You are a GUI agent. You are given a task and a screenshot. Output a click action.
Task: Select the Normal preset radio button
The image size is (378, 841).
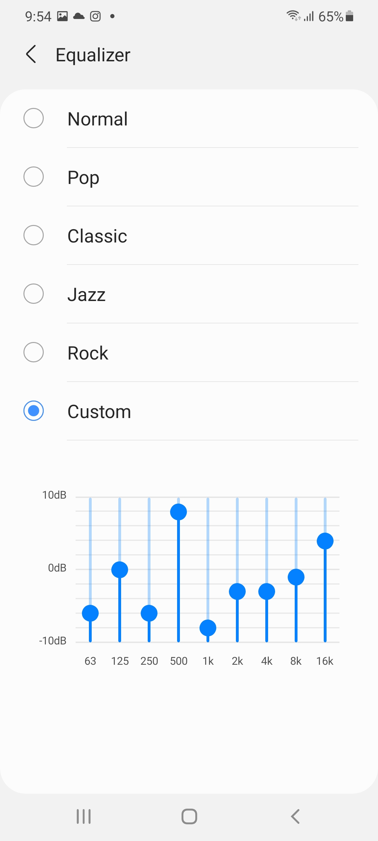tap(34, 118)
